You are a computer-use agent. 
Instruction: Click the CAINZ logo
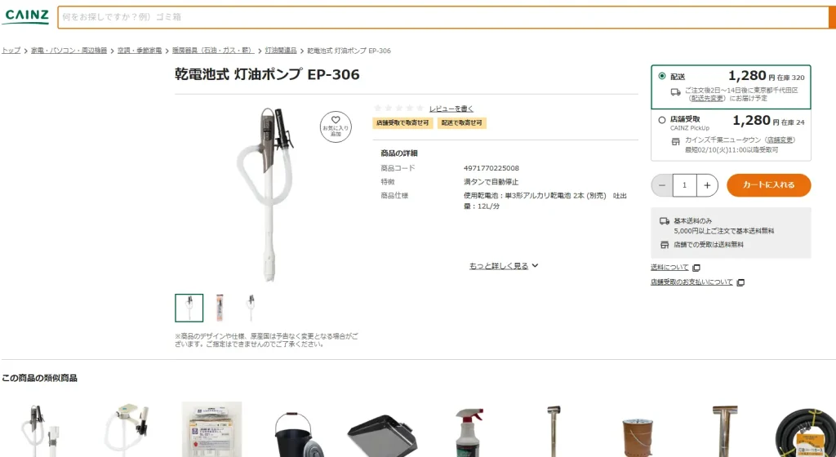point(25,16)
